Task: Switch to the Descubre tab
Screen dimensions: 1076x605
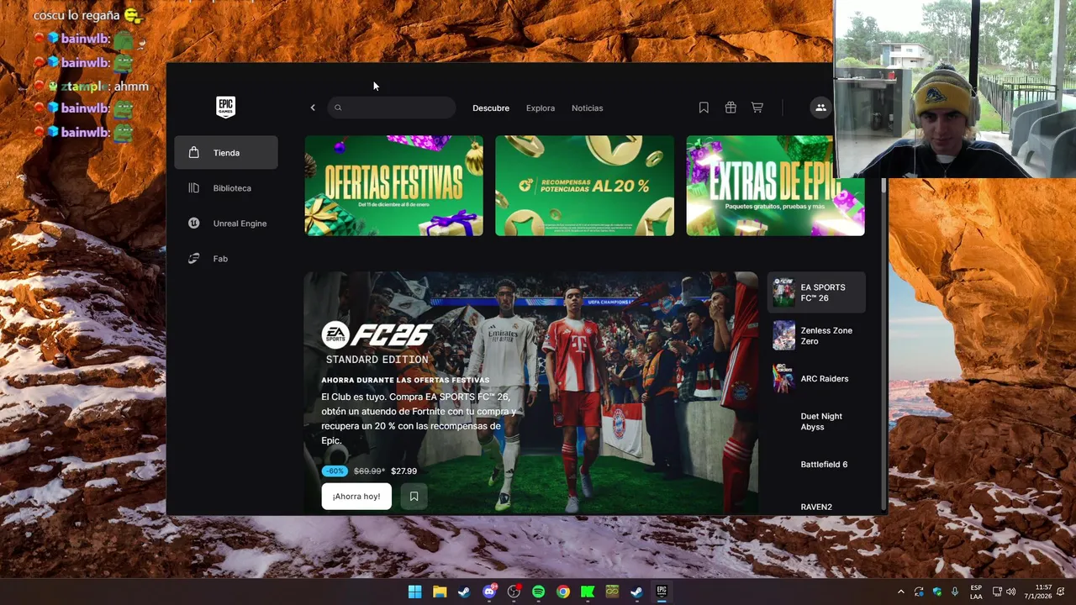Action: click(x=491, y=108)
